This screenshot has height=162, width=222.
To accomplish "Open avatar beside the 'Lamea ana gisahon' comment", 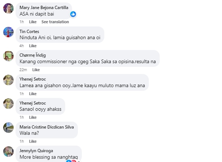I will coord(8,80).
